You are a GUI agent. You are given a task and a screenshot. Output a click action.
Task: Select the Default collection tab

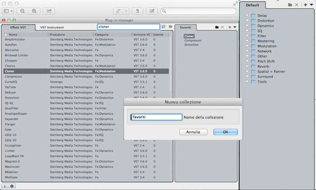click(252, 5)
